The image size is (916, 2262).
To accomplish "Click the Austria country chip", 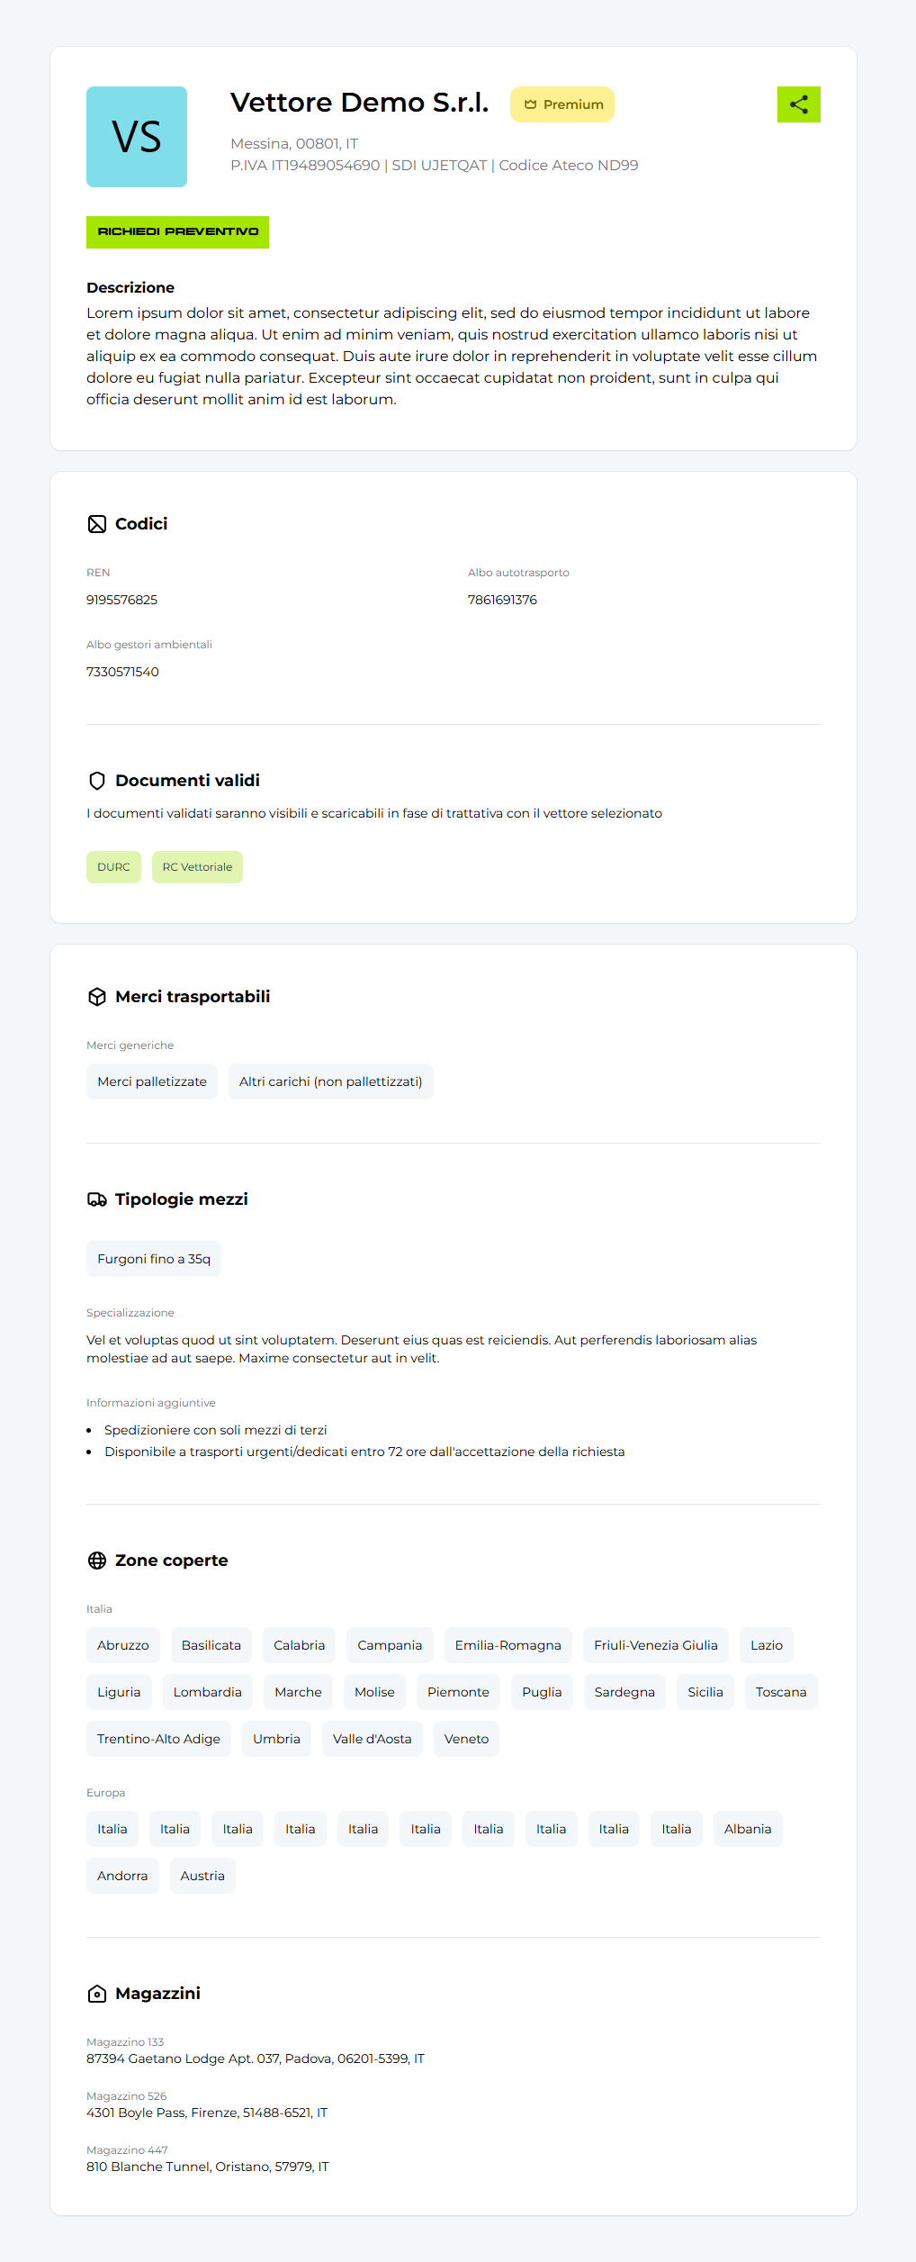I will [202, 1876].
